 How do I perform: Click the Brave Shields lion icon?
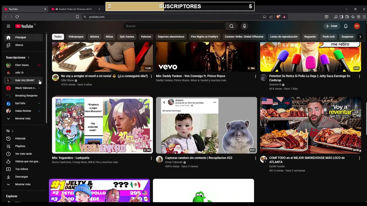[278, 17]
